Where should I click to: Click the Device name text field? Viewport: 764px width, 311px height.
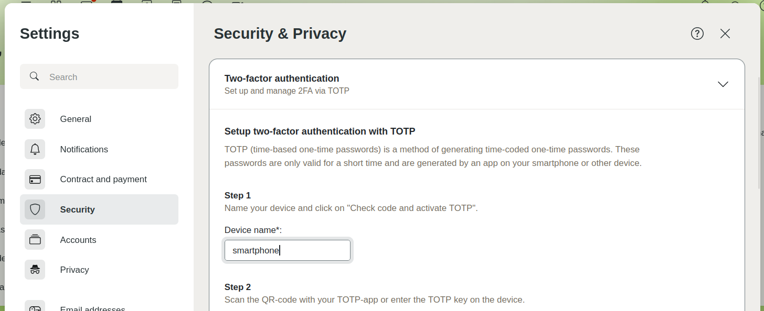287,250
